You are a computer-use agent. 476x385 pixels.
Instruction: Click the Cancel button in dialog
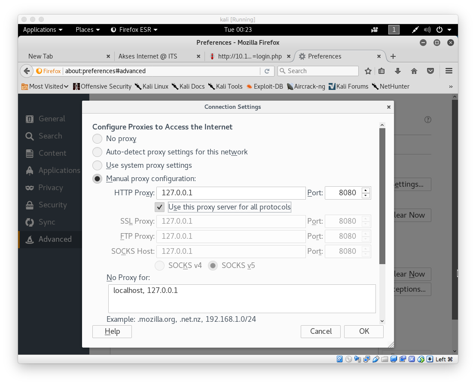[321, 331]
